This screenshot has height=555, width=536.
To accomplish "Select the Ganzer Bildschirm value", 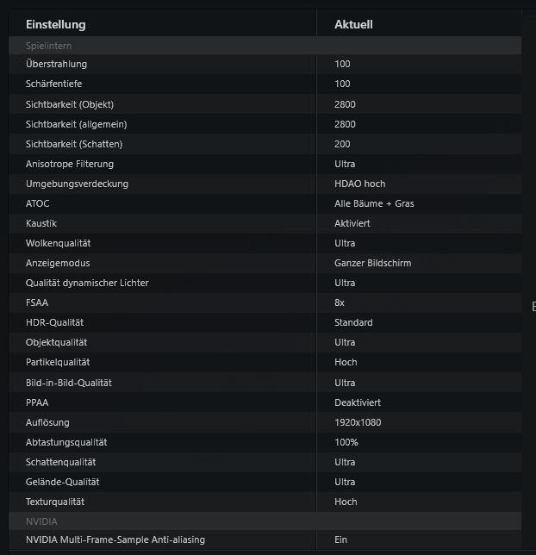I will tap(373, 263).
